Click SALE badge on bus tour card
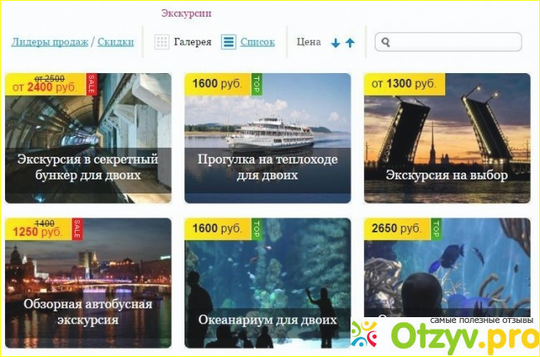Screen dimensions: 540x357 [77, 229]
